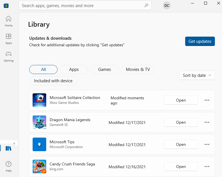Image resolution: width=222 pixels, height=177 pixels.
Task: Select the All filter tab
Action: click(43, 69)
